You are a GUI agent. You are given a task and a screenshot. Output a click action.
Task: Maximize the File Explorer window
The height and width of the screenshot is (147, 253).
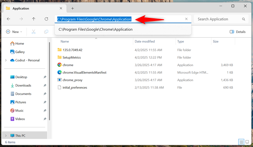[x=233, y=6]
